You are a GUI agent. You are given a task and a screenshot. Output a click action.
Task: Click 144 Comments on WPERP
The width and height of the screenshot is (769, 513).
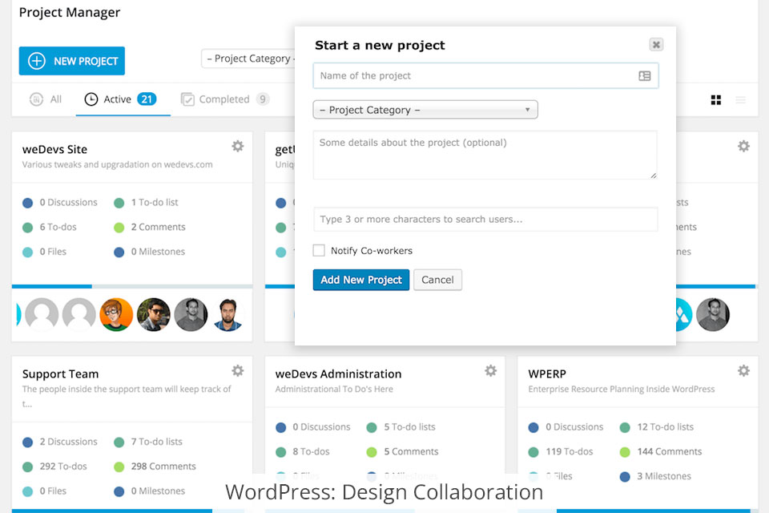click(670, 451)
